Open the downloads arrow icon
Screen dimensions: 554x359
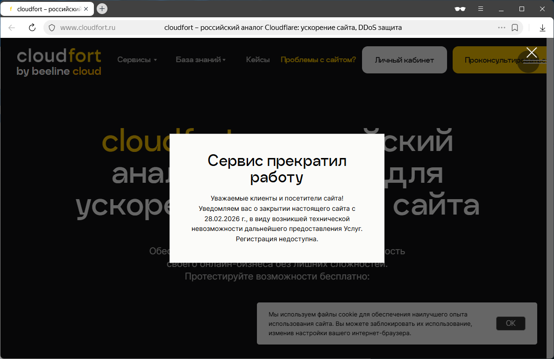coord(542,28)
